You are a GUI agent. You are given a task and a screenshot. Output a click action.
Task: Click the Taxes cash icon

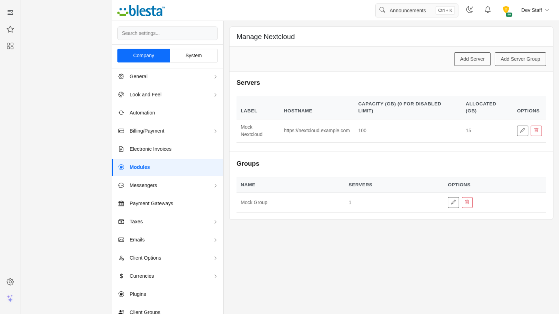point(121,222)
